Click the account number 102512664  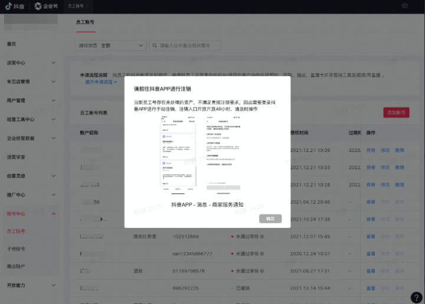tap(186, 236)
